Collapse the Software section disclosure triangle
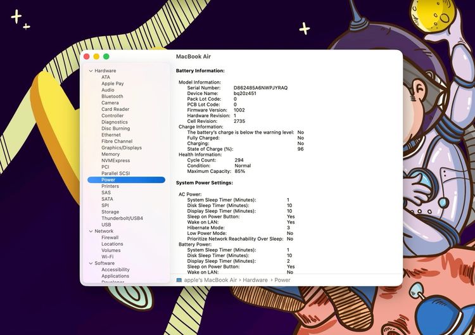Image resolution: width=475 pixels, height=335 pixels. (x=91, y=263)
